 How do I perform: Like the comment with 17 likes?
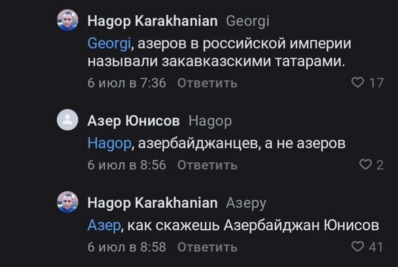pyautogui.click(x=358, y=83)
